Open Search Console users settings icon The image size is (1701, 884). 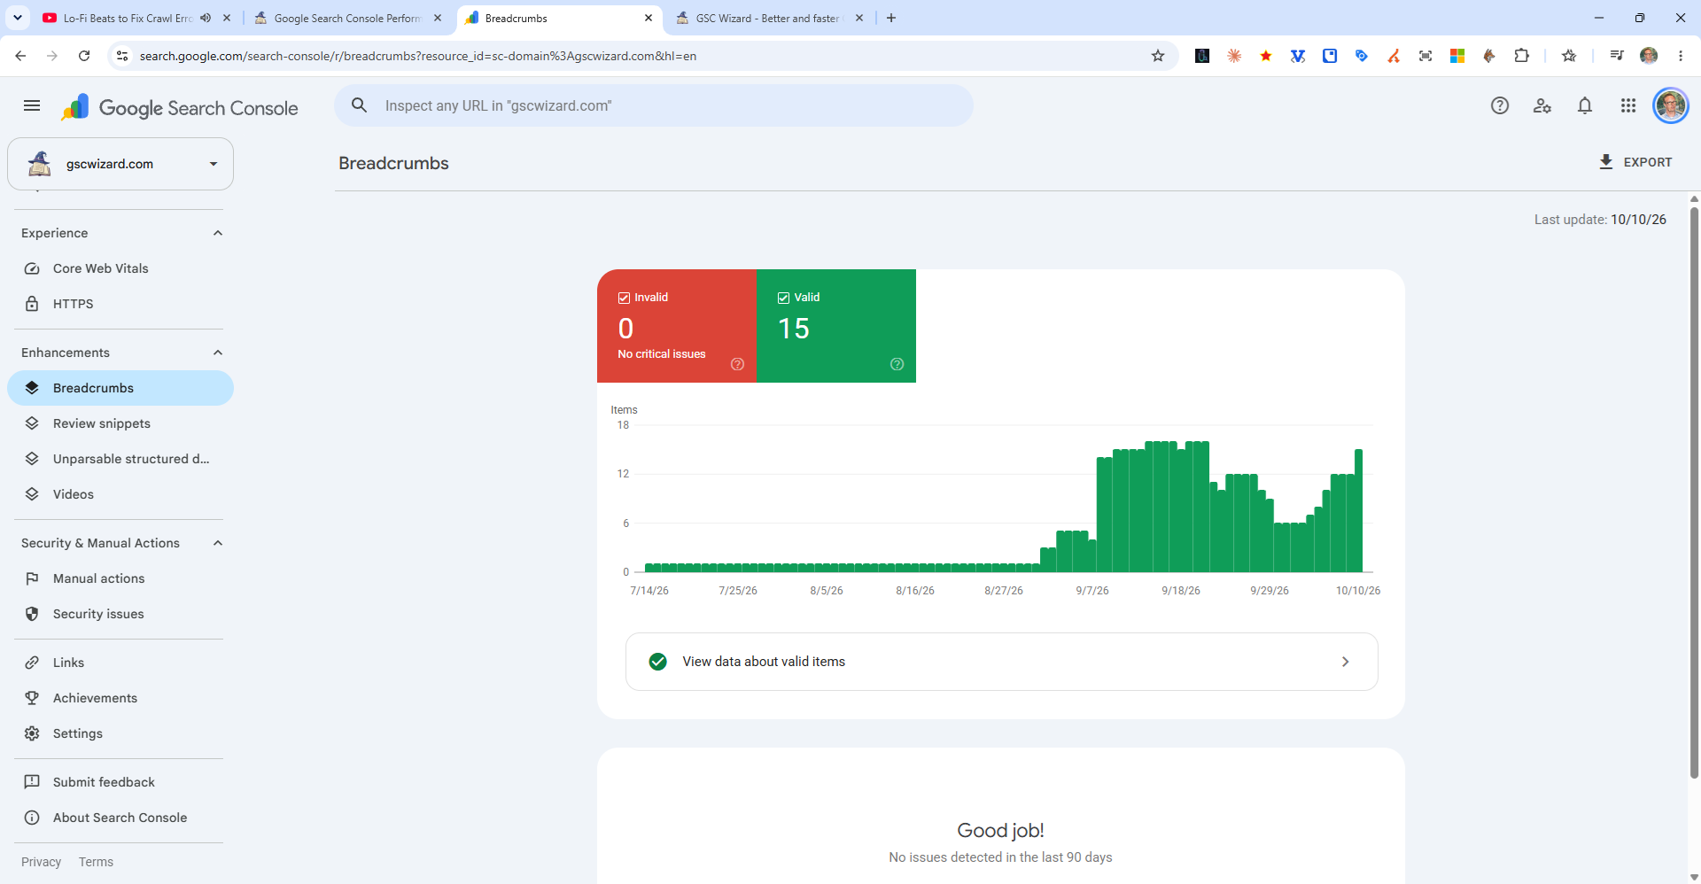pos(1542,106)
